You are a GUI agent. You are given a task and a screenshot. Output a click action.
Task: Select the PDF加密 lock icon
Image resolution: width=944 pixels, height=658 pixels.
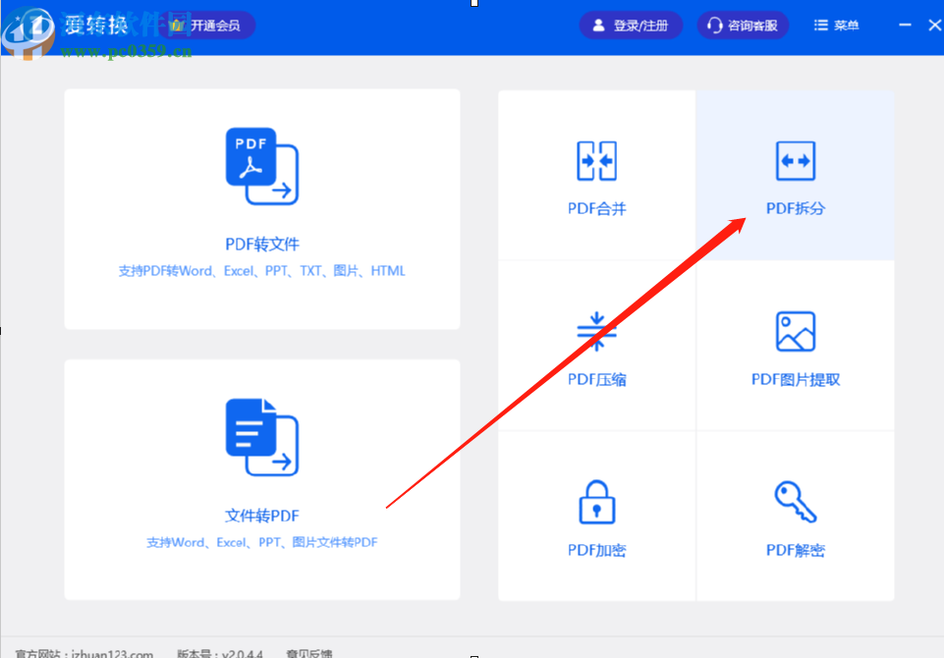point(595,501)
